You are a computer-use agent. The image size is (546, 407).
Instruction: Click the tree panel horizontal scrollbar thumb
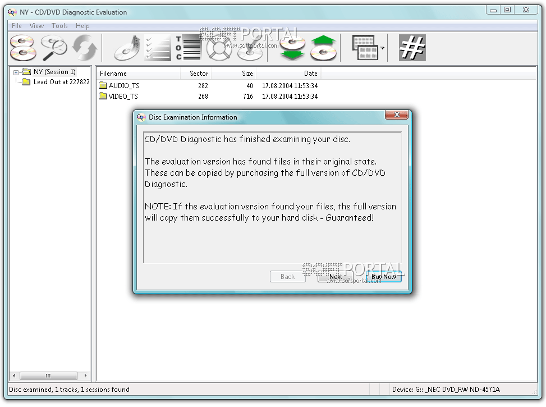48,376
